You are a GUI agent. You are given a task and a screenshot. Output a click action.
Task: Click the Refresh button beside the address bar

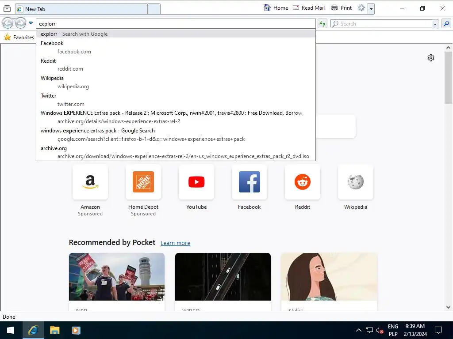(322, 24)
